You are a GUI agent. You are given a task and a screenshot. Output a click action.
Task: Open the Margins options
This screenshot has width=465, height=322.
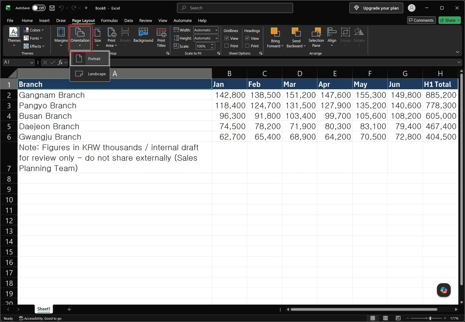point(61,37)
